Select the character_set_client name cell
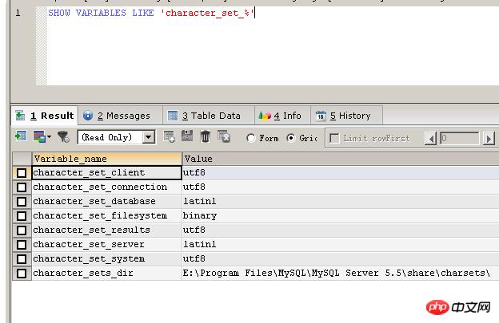The image size is (499, 323). tap(107, 172)
